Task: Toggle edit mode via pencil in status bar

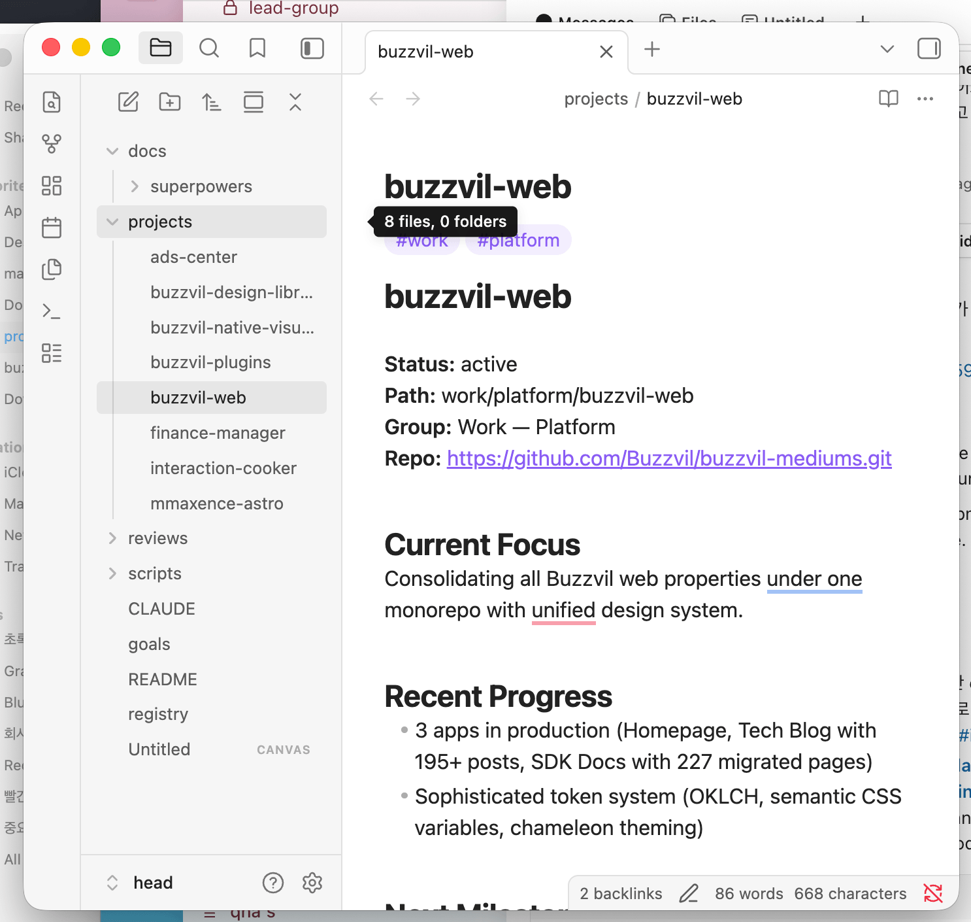Action: [x=689, y=893]
